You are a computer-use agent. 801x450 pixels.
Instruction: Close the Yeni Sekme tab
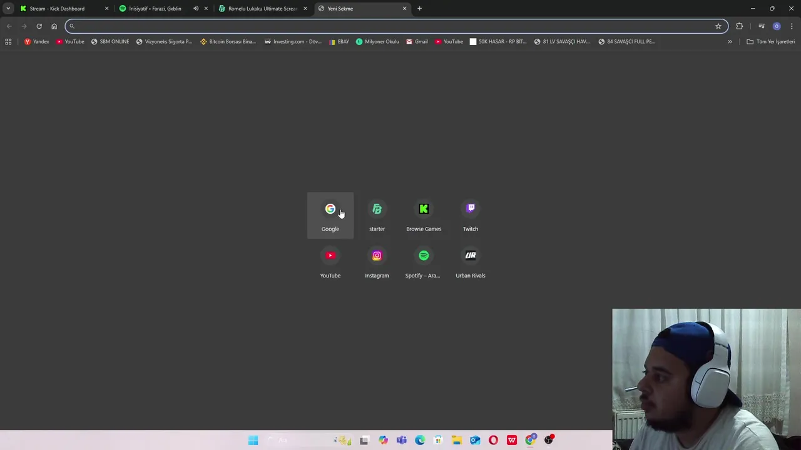[404, 9]
